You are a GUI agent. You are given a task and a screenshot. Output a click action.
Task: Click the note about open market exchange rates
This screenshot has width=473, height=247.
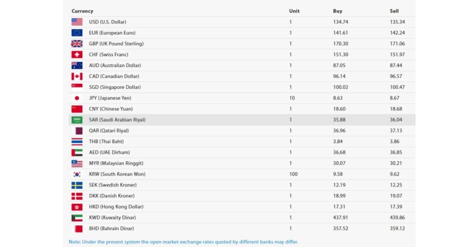click(183, 242)
